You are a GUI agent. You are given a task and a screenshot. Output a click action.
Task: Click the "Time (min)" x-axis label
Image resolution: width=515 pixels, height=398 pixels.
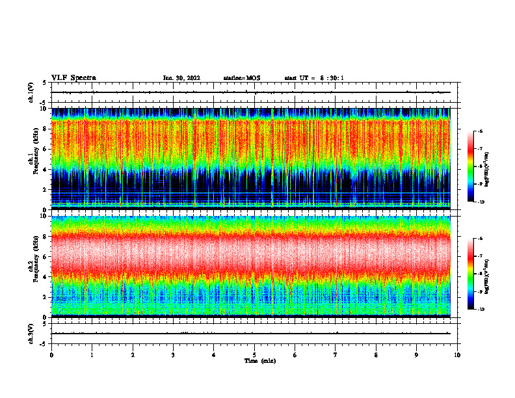260,361
